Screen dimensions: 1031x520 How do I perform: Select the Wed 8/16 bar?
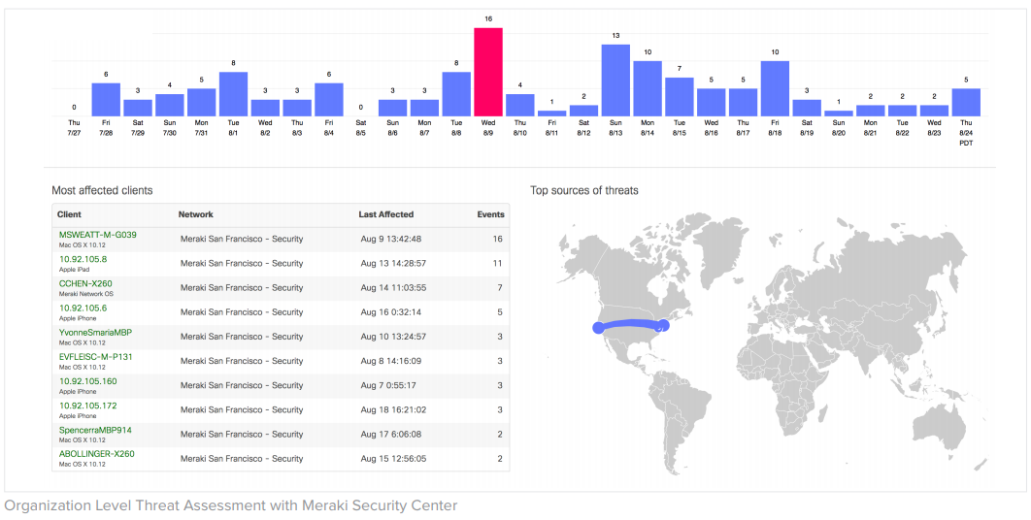(712, 103)
